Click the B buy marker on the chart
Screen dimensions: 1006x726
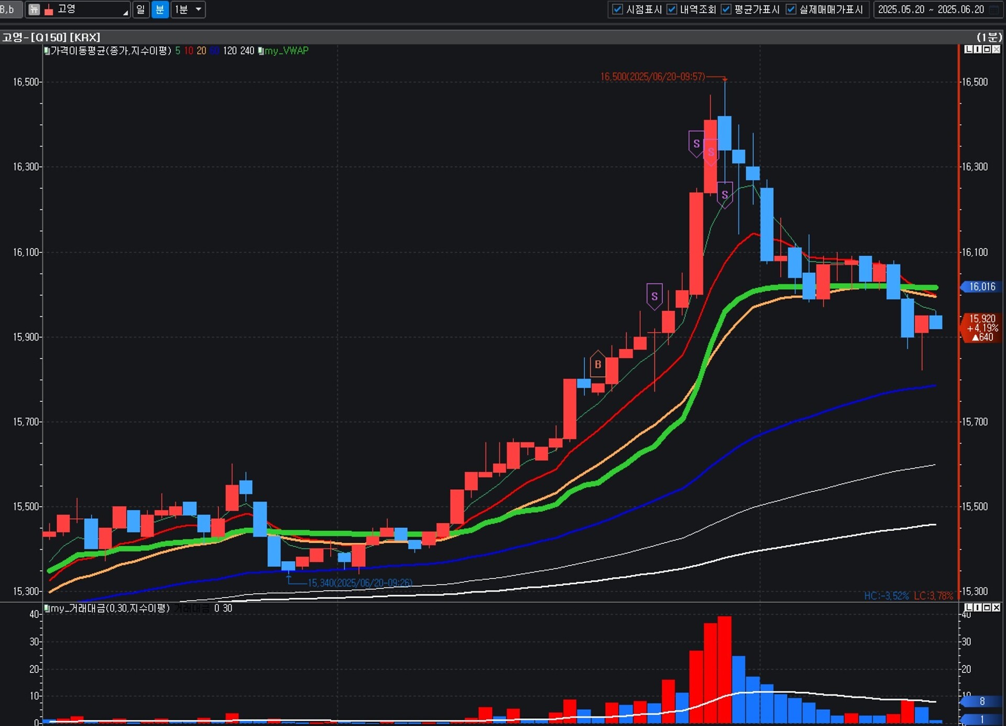coord(598,365)
